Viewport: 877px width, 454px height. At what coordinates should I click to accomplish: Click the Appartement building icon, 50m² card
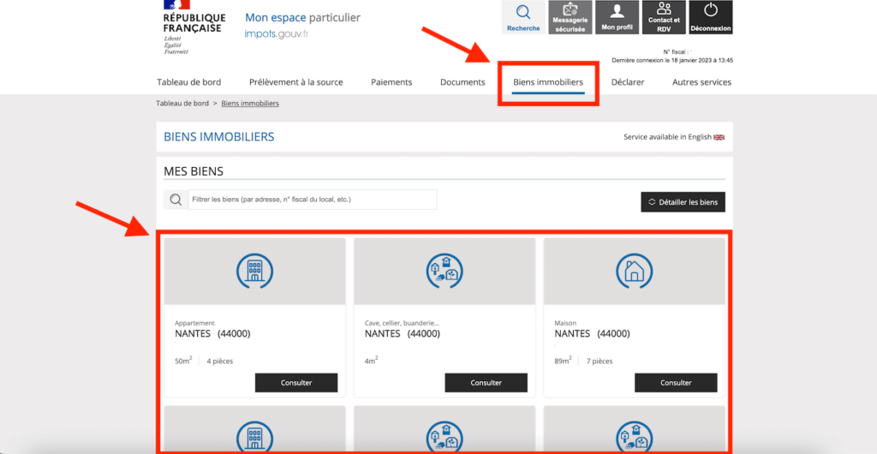point(254,272)
